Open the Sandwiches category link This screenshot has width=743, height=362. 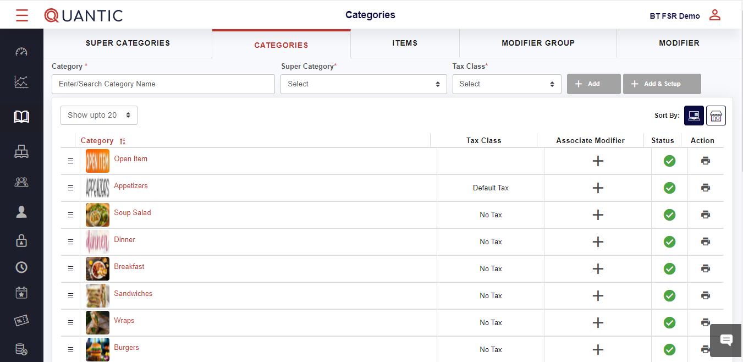[x=133, y=294]
